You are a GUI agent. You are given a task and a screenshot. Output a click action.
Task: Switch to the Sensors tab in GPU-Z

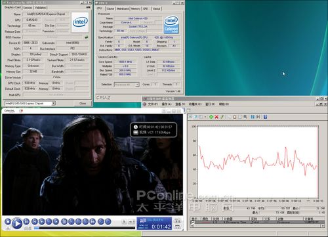[28, 8]
